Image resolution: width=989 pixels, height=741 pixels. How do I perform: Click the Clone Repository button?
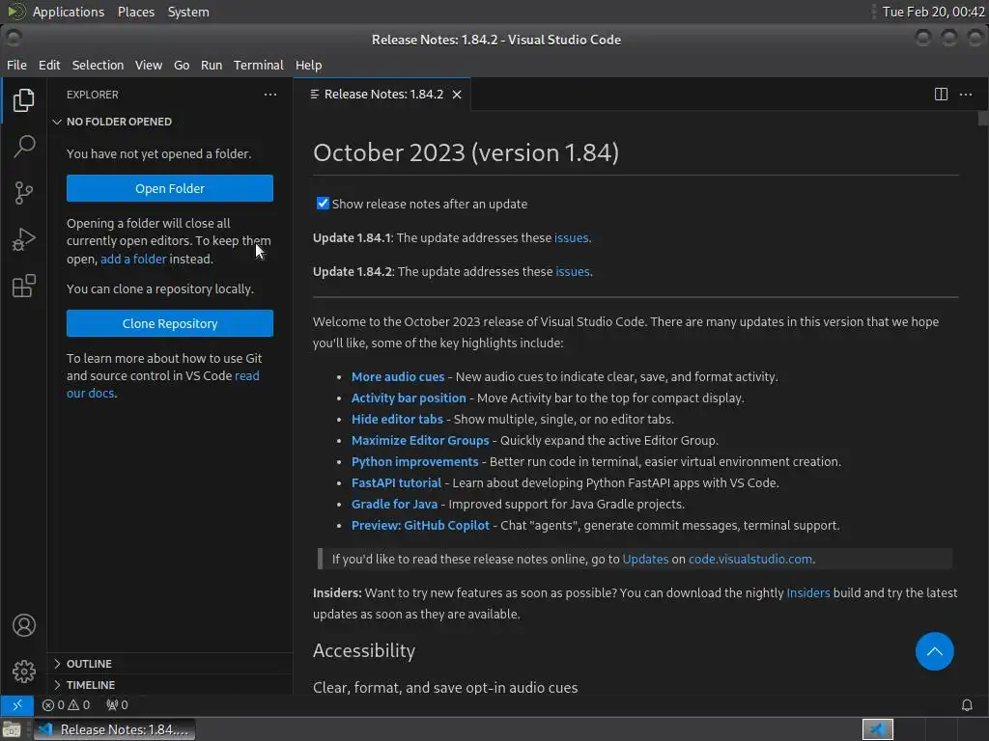[170, 323]
